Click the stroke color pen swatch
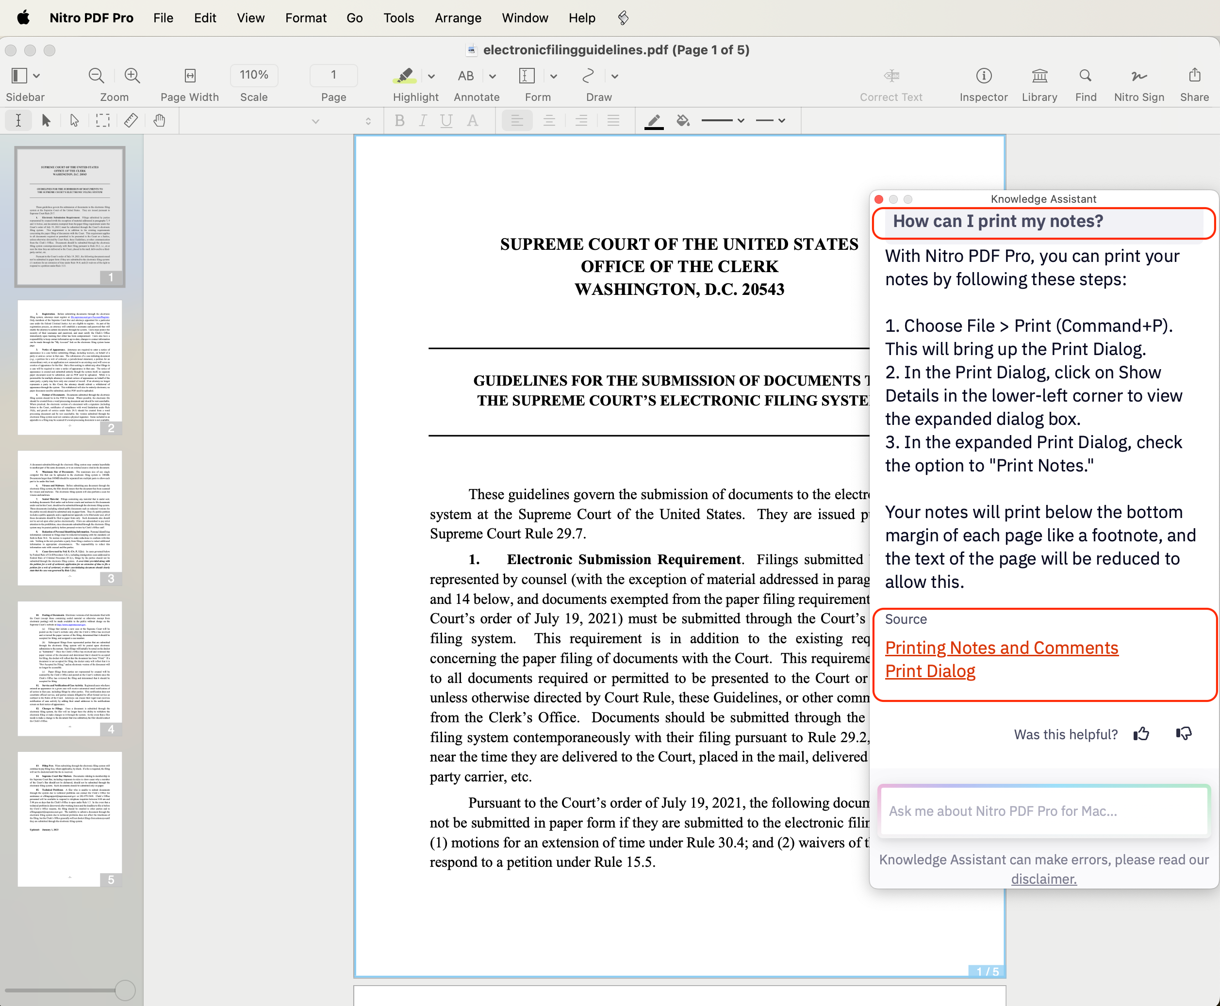Screen dimensions: 1220x1006 pos(654,120)
